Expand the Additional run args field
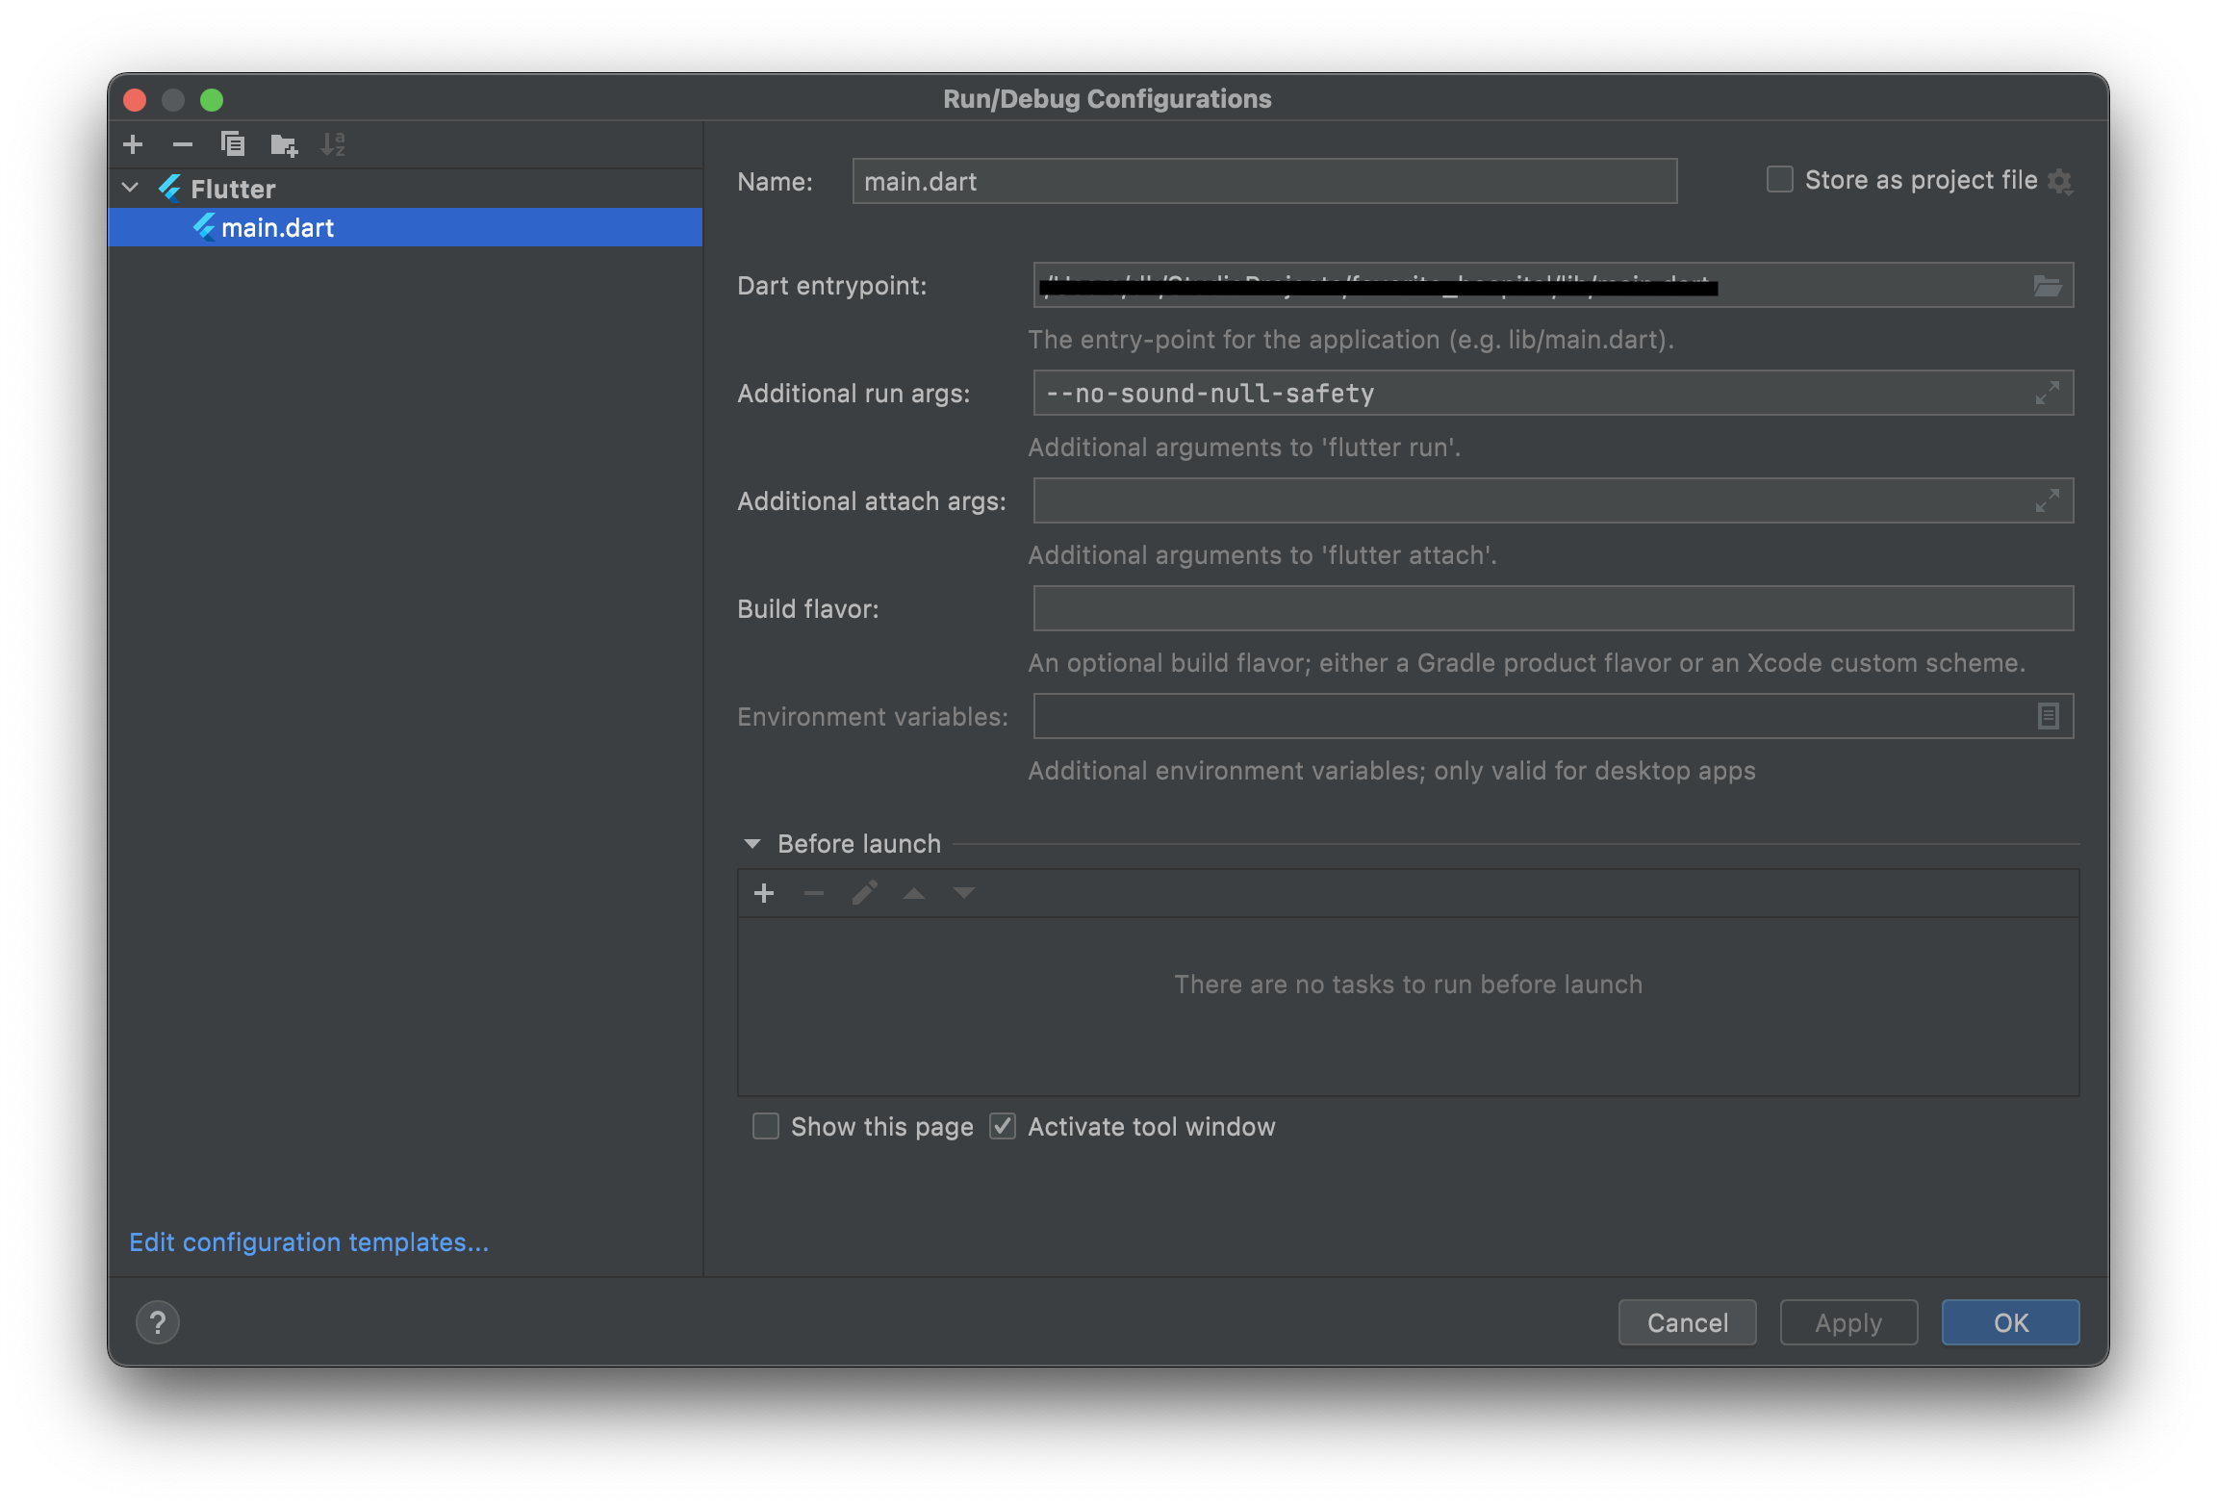This screenshot has height=1509, width=2217. (2047, 393)
